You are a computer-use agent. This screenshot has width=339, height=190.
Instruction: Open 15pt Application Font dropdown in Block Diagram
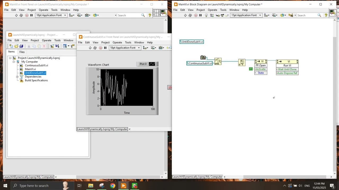click(246, 15)
